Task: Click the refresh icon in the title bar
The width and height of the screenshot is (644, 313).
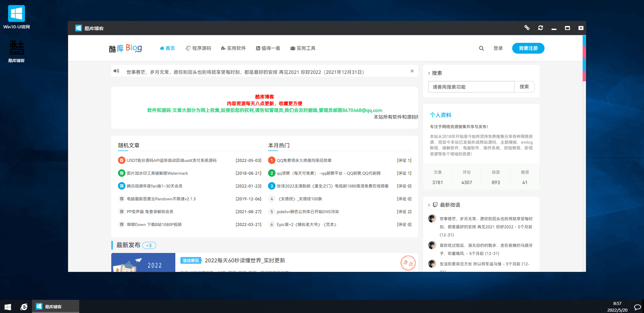Action: pos(540,28)
